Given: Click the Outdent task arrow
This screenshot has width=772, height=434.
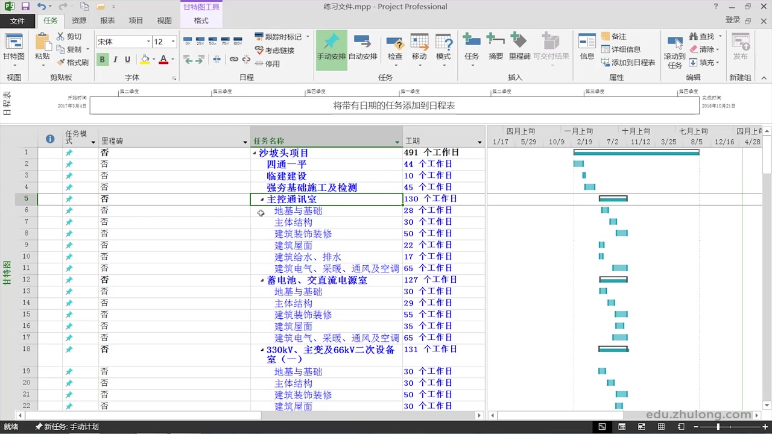Looking at the screenshot, I should [188, 59].
